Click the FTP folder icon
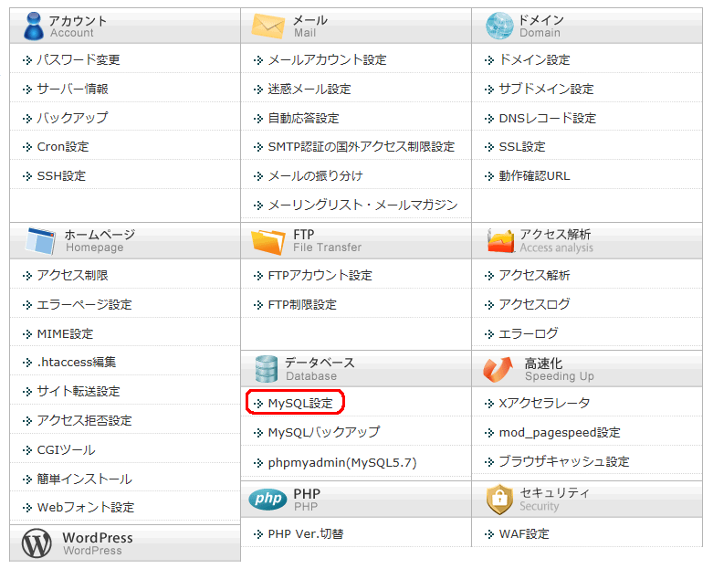This screenshot has height=569, width=713. 268,241
